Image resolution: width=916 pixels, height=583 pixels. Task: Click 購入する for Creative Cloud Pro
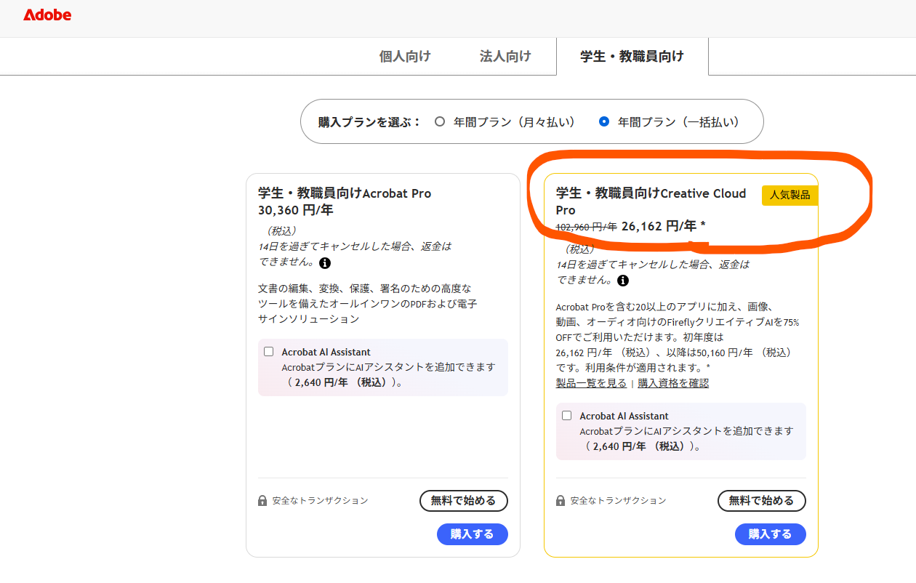coord(770,534)
